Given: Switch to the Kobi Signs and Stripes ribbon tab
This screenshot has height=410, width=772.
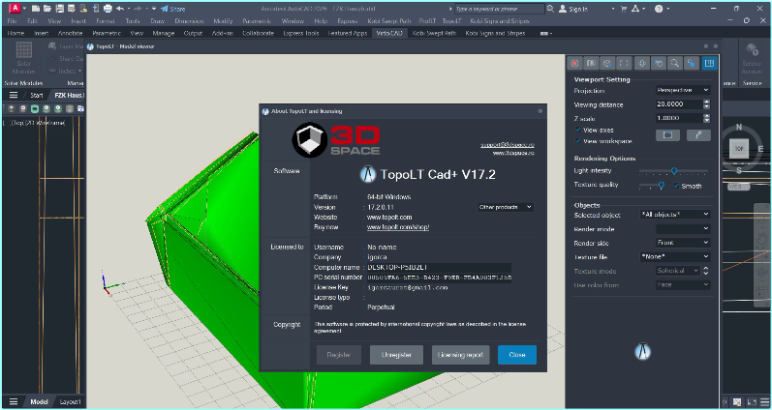Looking at the screenshot, I should click(x=495, y=34).
